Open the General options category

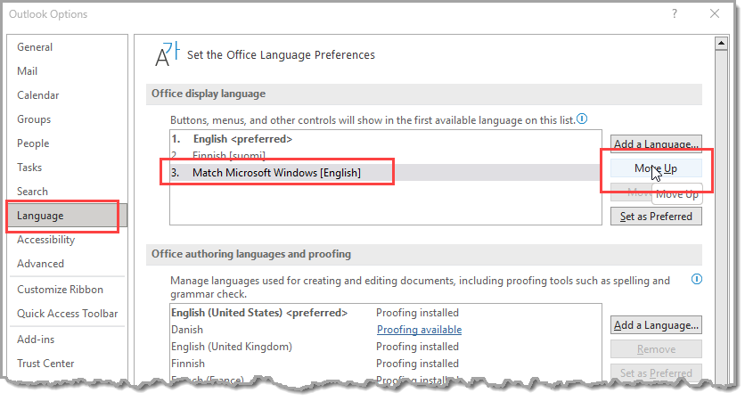[35, 47]
